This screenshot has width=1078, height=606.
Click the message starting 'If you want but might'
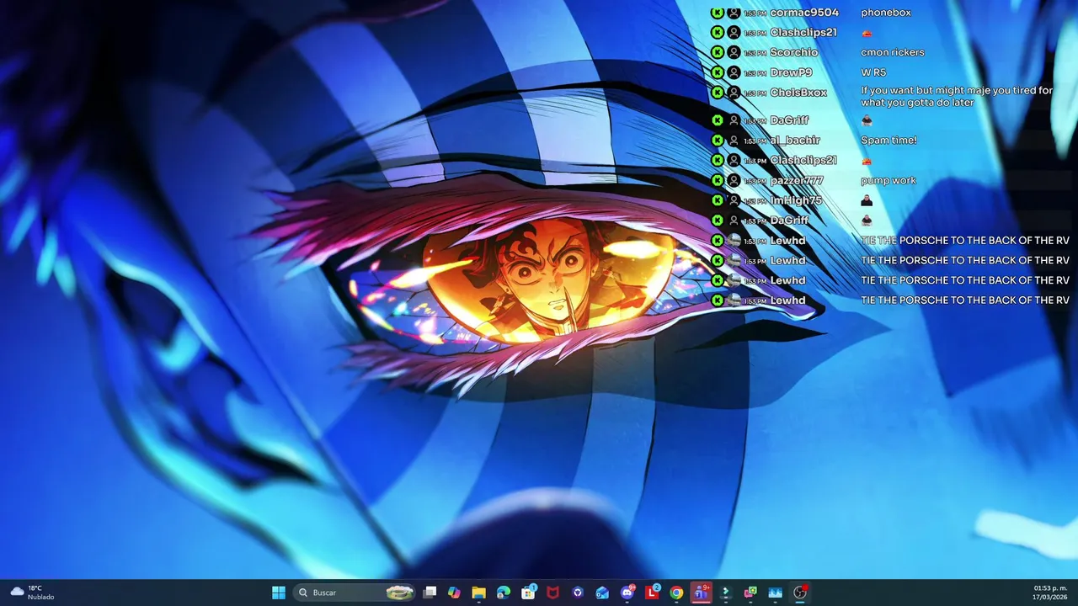(x=957, y=96)
